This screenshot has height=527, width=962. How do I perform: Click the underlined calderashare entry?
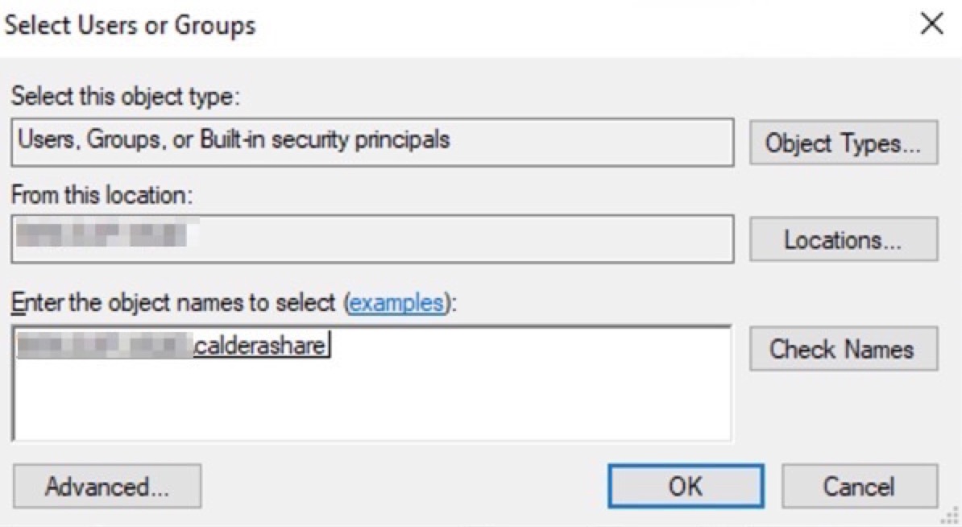coord(259,347)
